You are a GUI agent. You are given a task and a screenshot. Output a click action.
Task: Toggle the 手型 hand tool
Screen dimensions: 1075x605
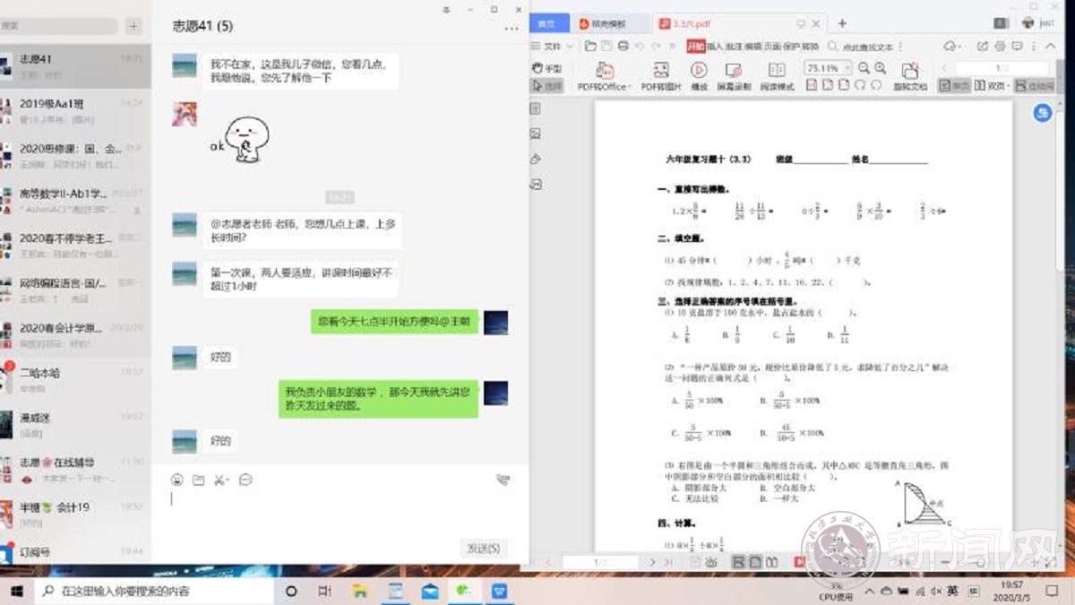(x=547, y=68)
